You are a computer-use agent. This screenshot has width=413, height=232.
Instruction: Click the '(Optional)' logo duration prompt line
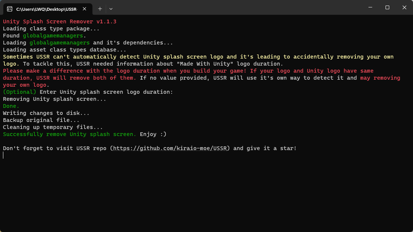(19, 92)
